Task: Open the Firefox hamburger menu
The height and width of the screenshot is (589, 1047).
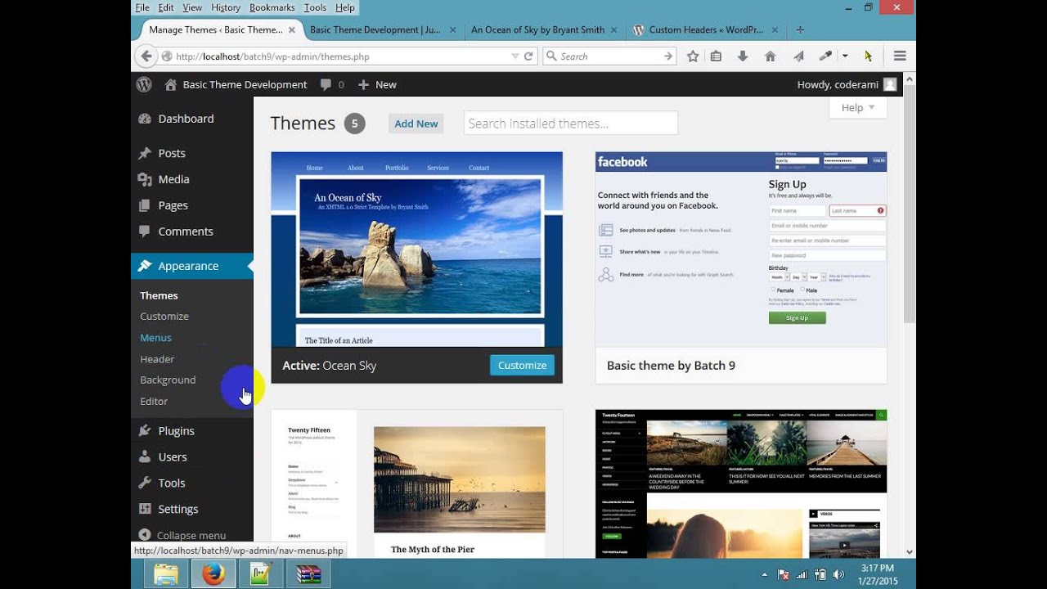Action: click(x=900, y=56)
